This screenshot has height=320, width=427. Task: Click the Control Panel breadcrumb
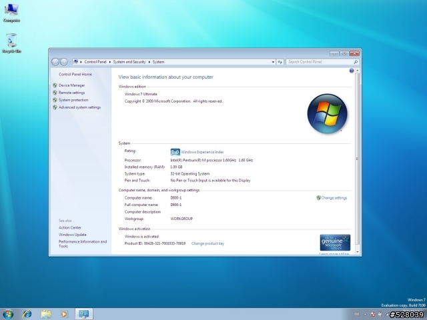(x=95, y=62)
